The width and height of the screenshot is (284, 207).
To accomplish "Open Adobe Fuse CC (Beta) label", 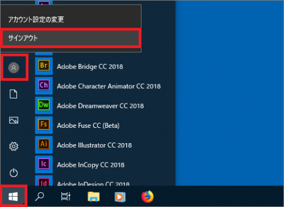I will click(88, 126).
